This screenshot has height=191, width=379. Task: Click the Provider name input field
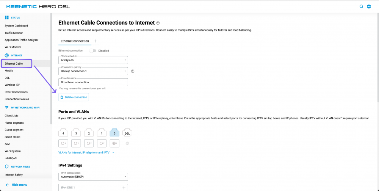(94, 82)
